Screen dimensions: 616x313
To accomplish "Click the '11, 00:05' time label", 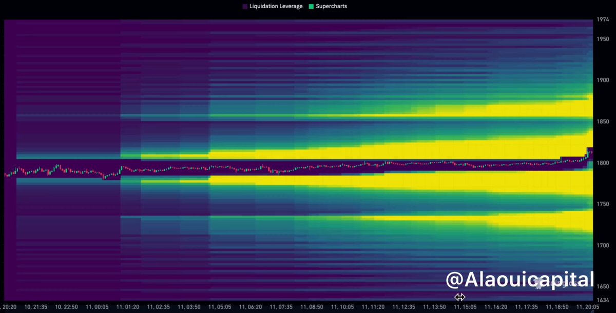I will 97,307.
